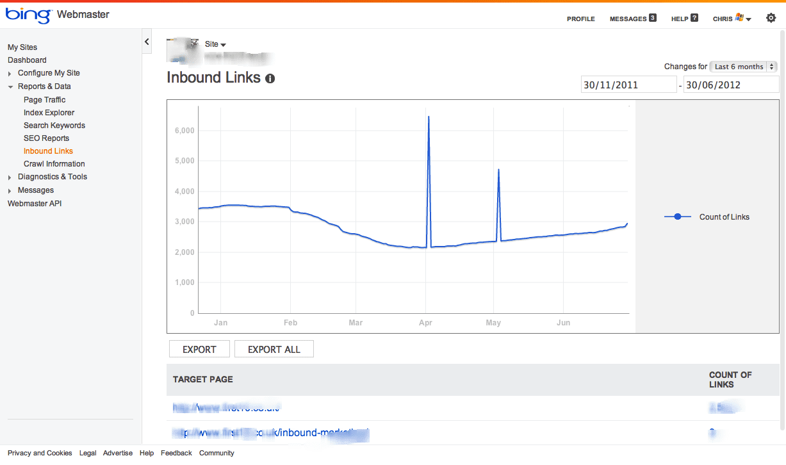Image resolution: width=786 pixels, height=465 pixels.
Task: Collapse Reports & Data section
Action: click(10, 86)
